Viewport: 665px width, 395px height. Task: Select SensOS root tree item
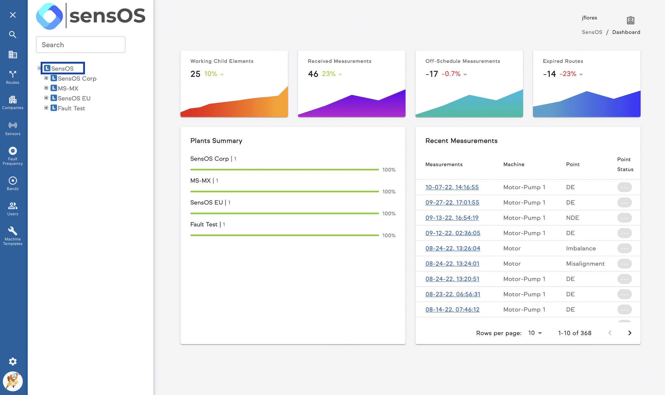pyautogui.click(x=62, y=68)
